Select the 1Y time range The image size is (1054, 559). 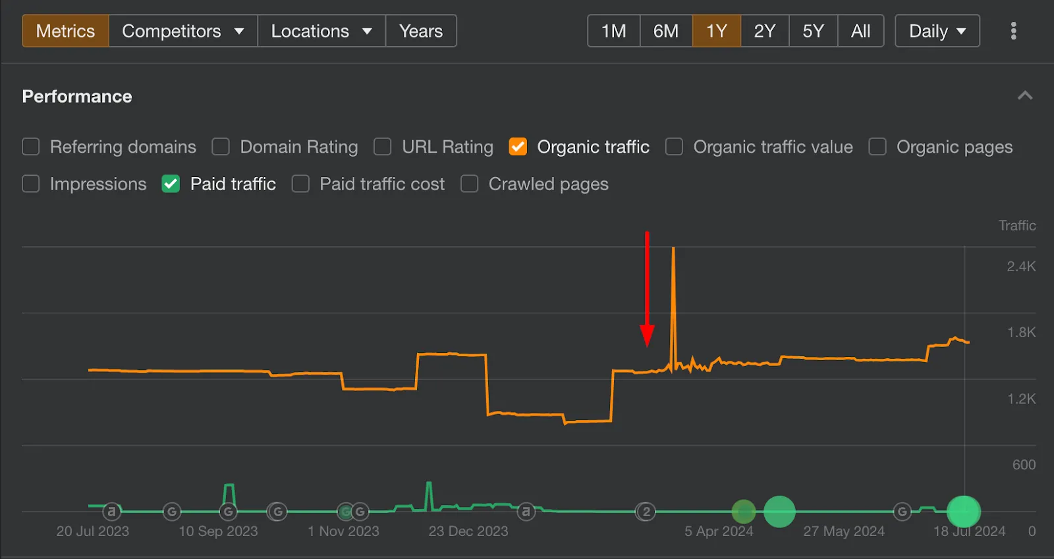coord(717,31)
